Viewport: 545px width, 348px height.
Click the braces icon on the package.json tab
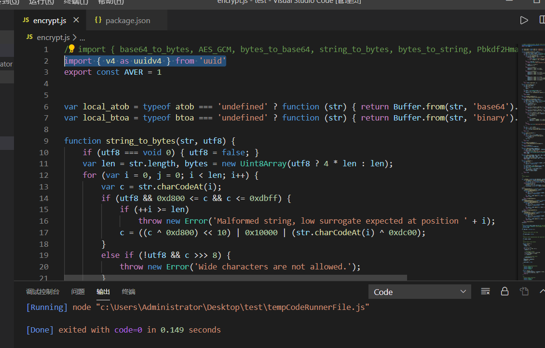point(98,20)
